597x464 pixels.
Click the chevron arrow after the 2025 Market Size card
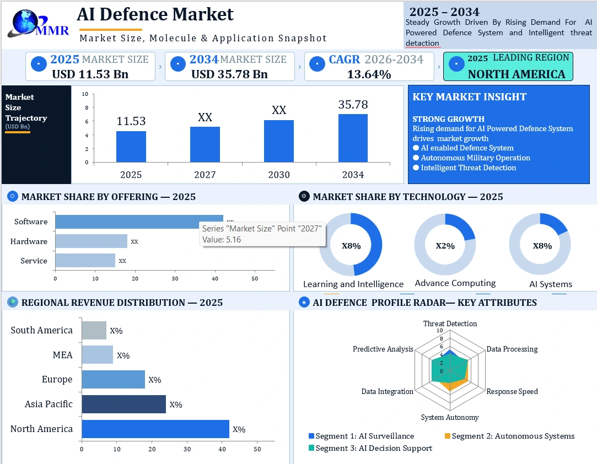tap(160, 67)
